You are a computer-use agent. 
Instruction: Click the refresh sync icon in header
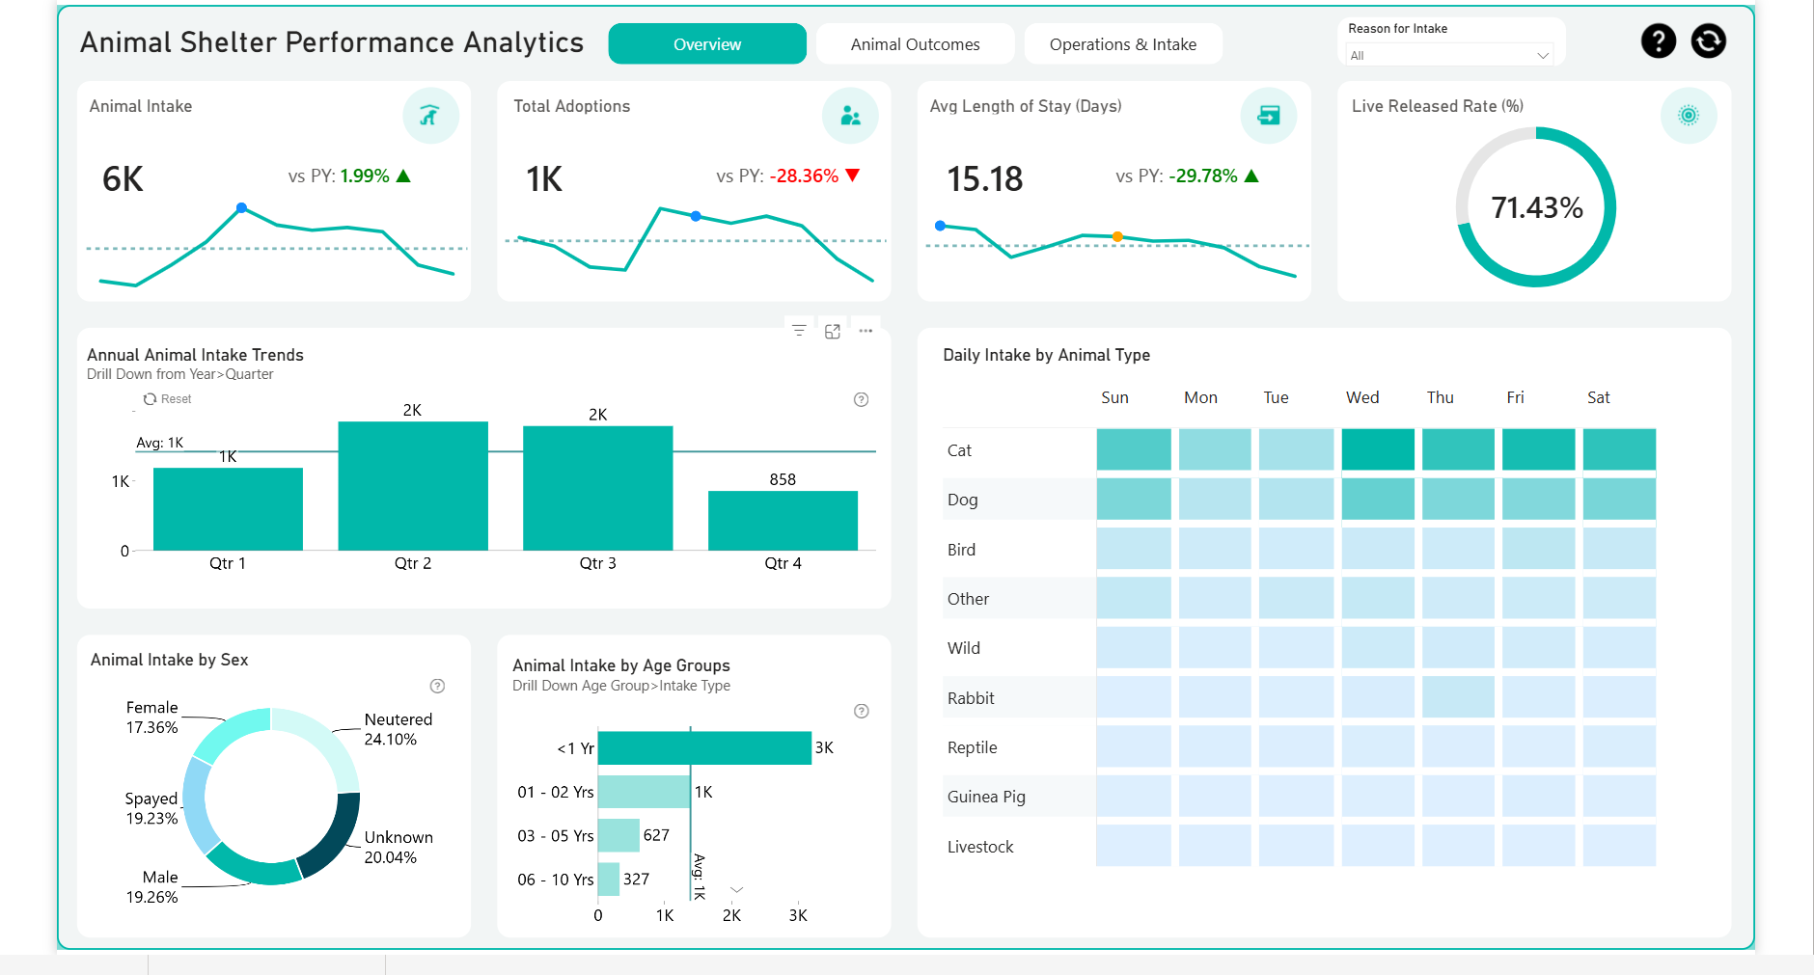tap(1708, 41)
